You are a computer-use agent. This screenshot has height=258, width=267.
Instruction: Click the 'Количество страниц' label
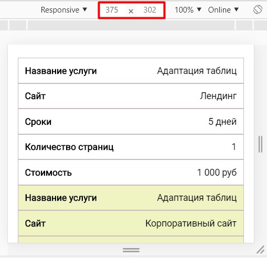pos(69,147)
